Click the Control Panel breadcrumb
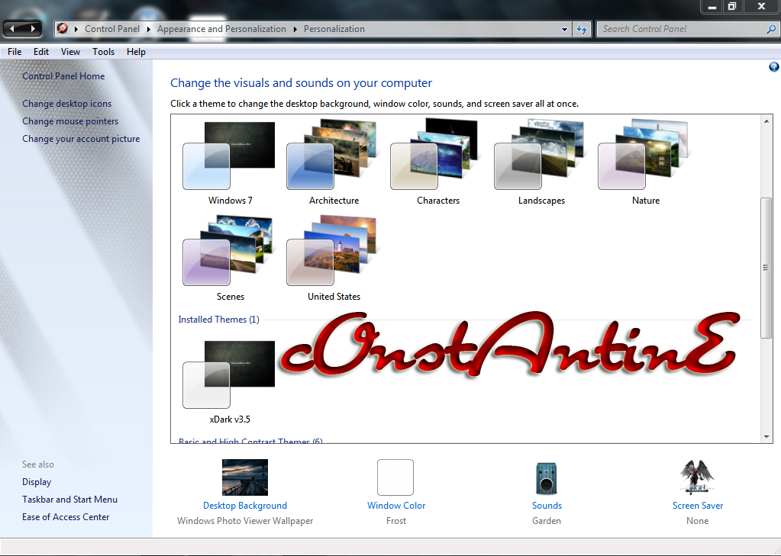The image size is (781, 556). tap(112, 29)
